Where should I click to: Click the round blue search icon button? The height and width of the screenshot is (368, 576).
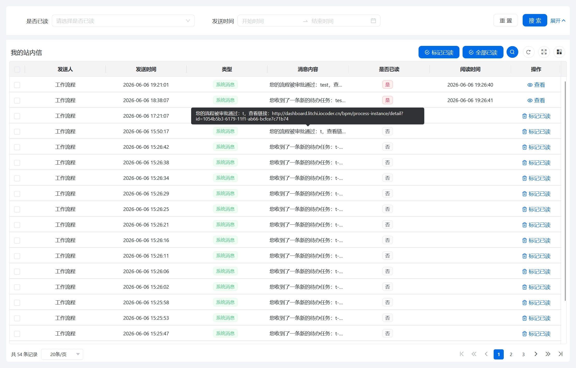coord(512,52)
